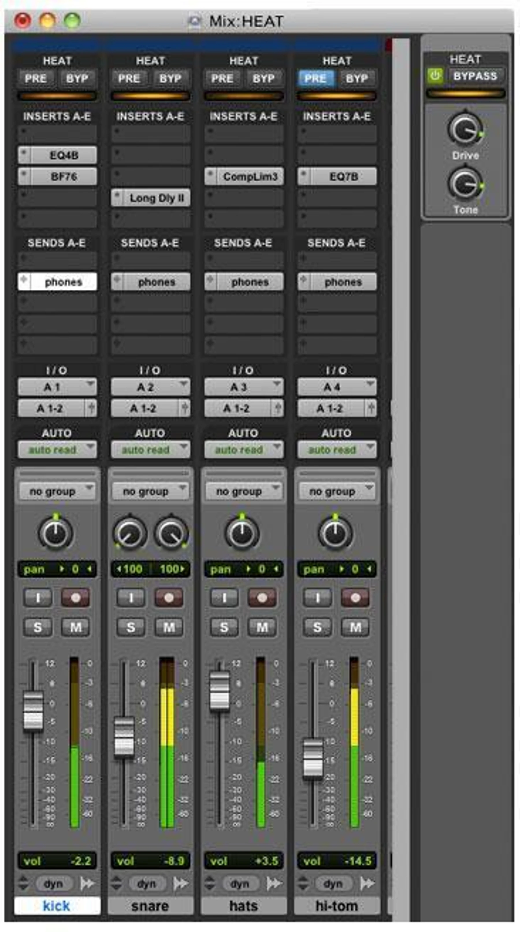Open the phones send on hats
Screen dimensions: 520x932
tap(244, 282)
